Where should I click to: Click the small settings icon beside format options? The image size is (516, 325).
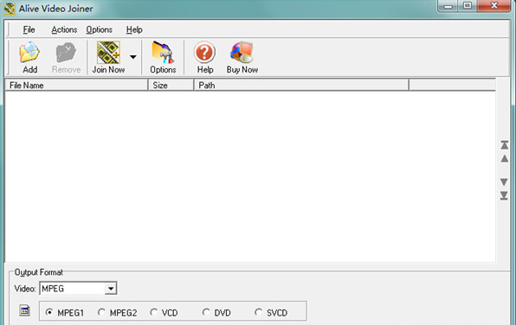25,310
